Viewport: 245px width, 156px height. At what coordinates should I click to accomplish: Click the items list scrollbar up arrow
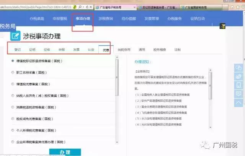coord(117,57)
